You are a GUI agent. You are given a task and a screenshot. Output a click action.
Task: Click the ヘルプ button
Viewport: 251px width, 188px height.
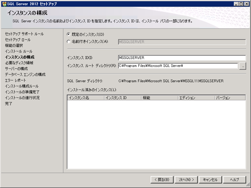pyautogui.click(x=235, y=180)
